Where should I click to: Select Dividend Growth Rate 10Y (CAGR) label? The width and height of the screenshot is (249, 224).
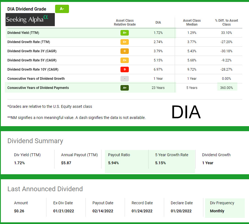click(x=33, y=69)
